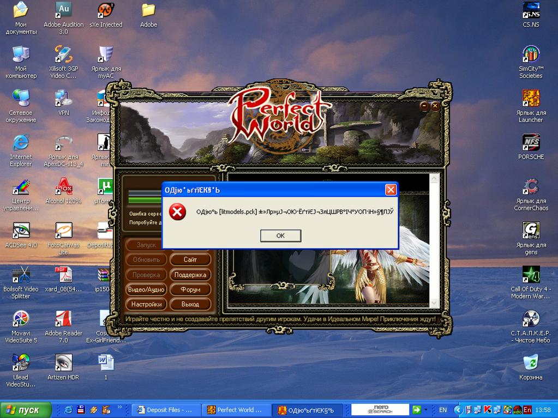Select the VPN desktop icon

pos(63,103)
